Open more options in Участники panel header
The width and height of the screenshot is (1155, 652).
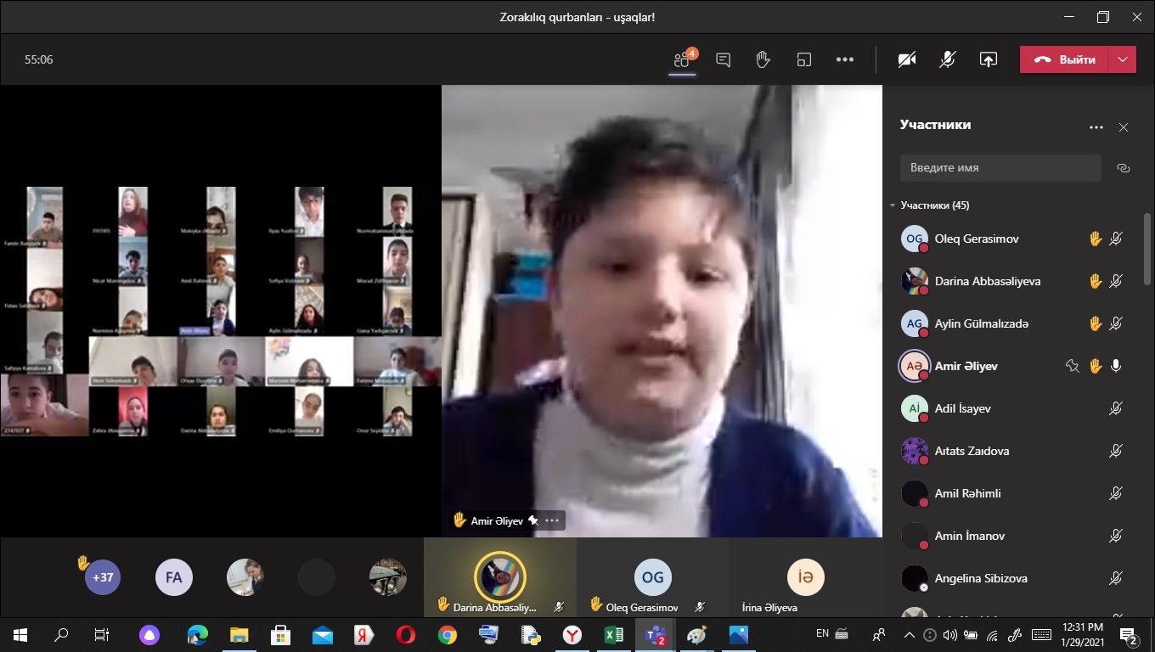tap(1096, 127)
